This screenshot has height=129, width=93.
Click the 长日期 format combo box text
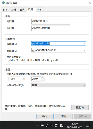(x=44, y=50)
